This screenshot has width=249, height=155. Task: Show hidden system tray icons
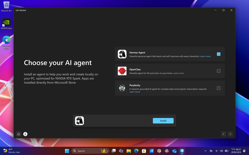click(x=205, y=151)
